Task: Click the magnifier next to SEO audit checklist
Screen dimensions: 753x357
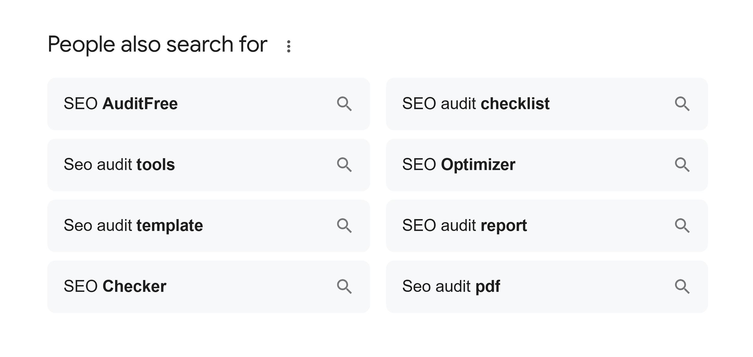Action: (682, 104)
